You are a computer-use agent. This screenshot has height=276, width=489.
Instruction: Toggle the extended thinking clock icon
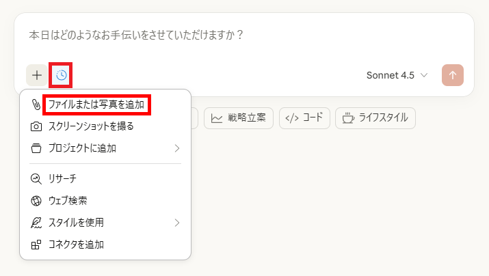(61, 75)
